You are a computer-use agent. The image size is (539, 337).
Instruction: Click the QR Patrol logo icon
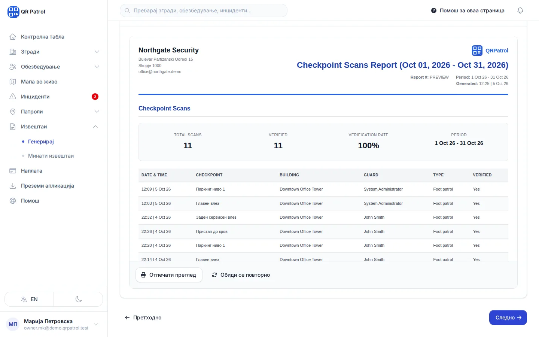(x=13, y=12)
